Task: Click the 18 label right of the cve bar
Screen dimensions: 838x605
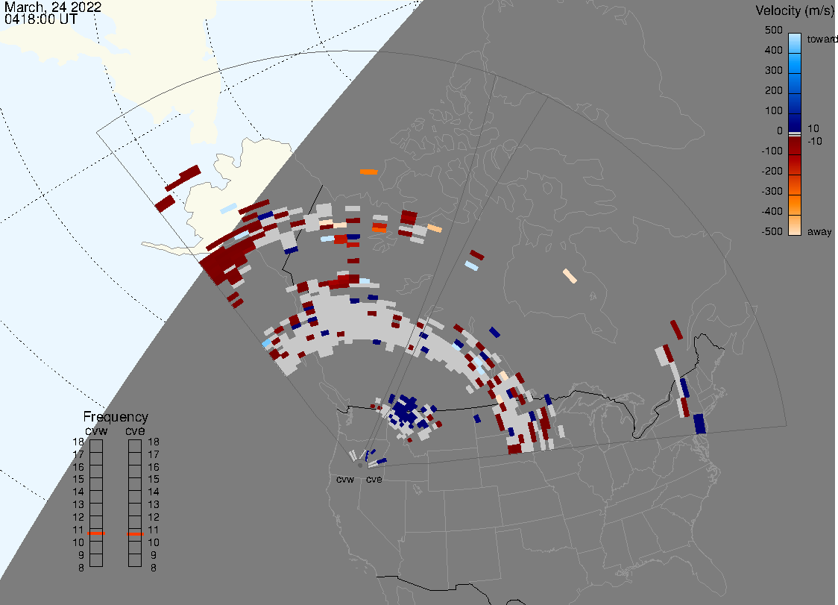Action: 154,442
